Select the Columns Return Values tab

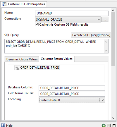click(56, 59)
